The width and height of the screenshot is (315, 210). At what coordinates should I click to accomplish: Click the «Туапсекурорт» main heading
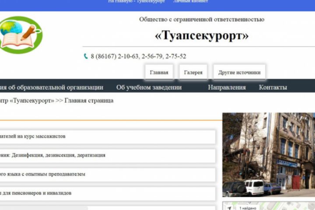click(x=202, y=35)
